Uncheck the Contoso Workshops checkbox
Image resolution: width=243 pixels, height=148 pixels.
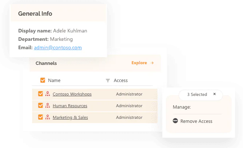(x=40, y=94)
